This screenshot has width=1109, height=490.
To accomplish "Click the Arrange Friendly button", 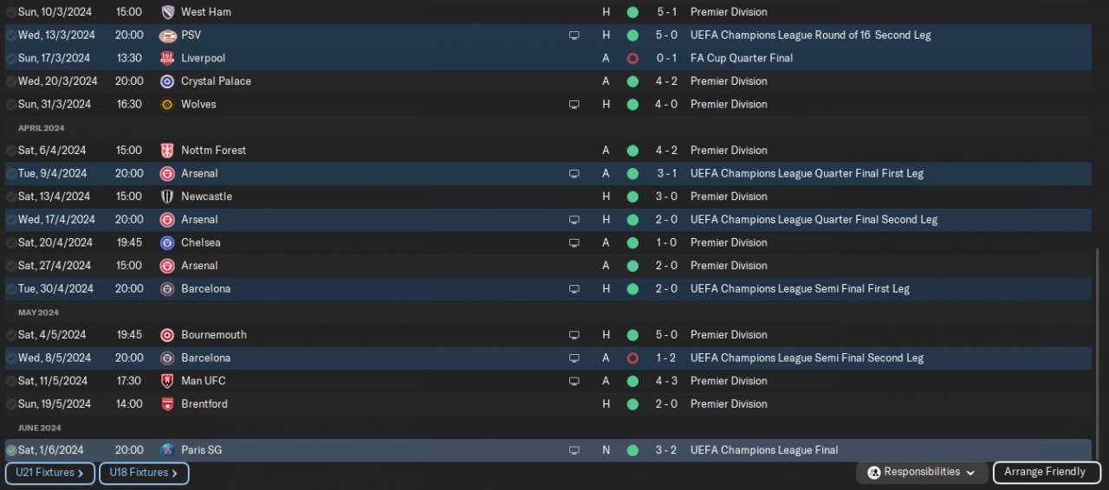I will point(1047,473).
